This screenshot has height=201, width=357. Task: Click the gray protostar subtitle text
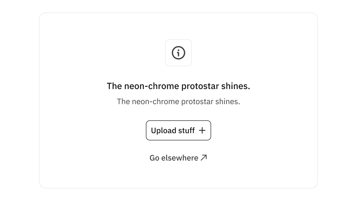point(178,102)
